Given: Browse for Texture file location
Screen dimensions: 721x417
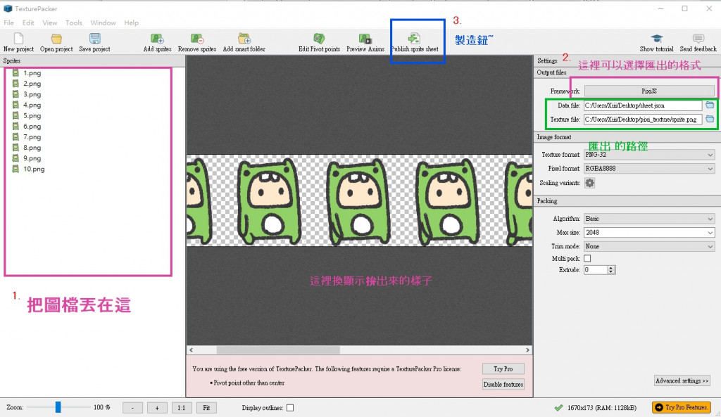Looking at the screenshot, I should pyautogui.click(x=710, y=119).
